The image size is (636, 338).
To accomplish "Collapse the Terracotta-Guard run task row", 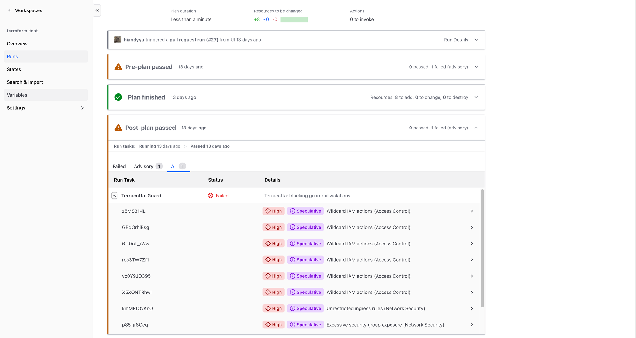I will pos(114,196).
